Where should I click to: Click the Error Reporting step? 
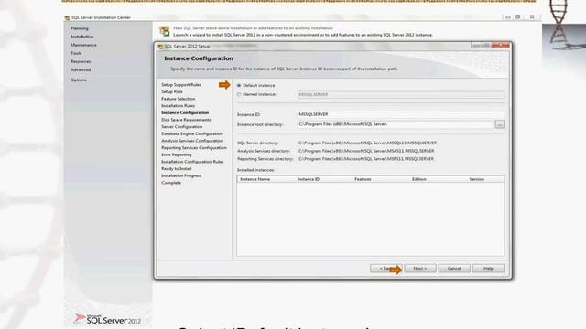pos(176,154)
